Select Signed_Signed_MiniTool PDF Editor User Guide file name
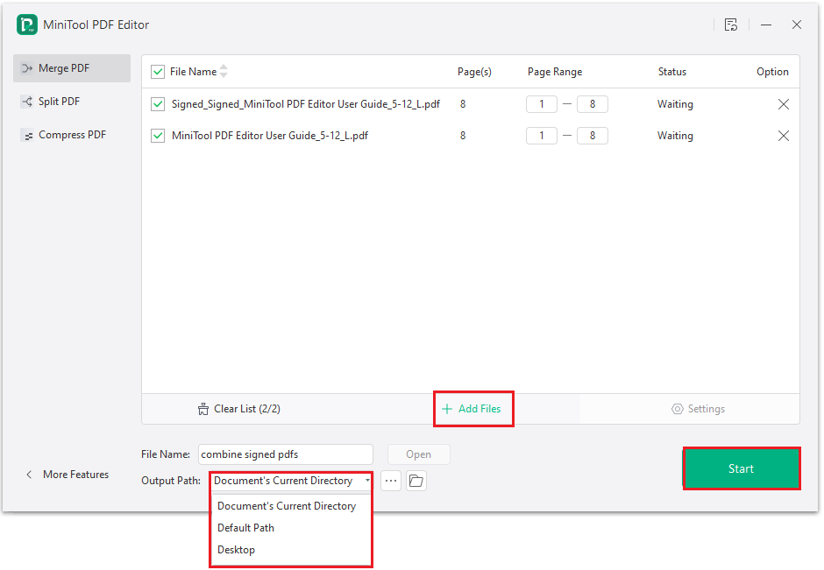Image resolution: width=824 pixels, height=570 pixels. (306, 104)
